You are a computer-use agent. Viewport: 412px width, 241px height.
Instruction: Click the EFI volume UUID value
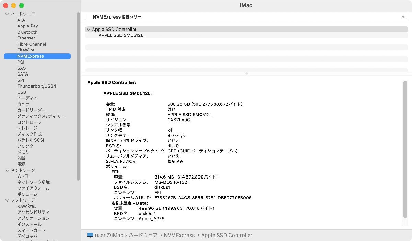point(203,198)
